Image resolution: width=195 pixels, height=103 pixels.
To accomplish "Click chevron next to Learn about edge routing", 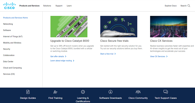I will point(74,61).
